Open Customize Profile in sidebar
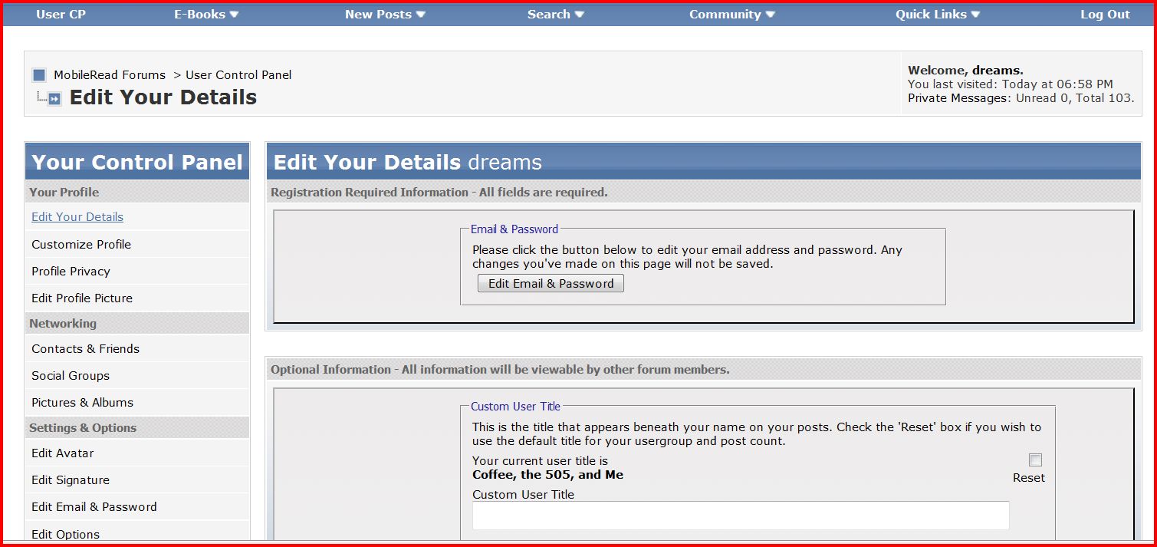1157x547 pixels. click(x=81, y=245)
